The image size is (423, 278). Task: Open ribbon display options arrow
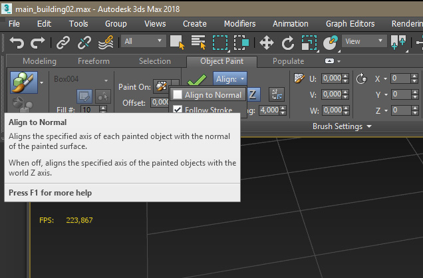[339, 61]
